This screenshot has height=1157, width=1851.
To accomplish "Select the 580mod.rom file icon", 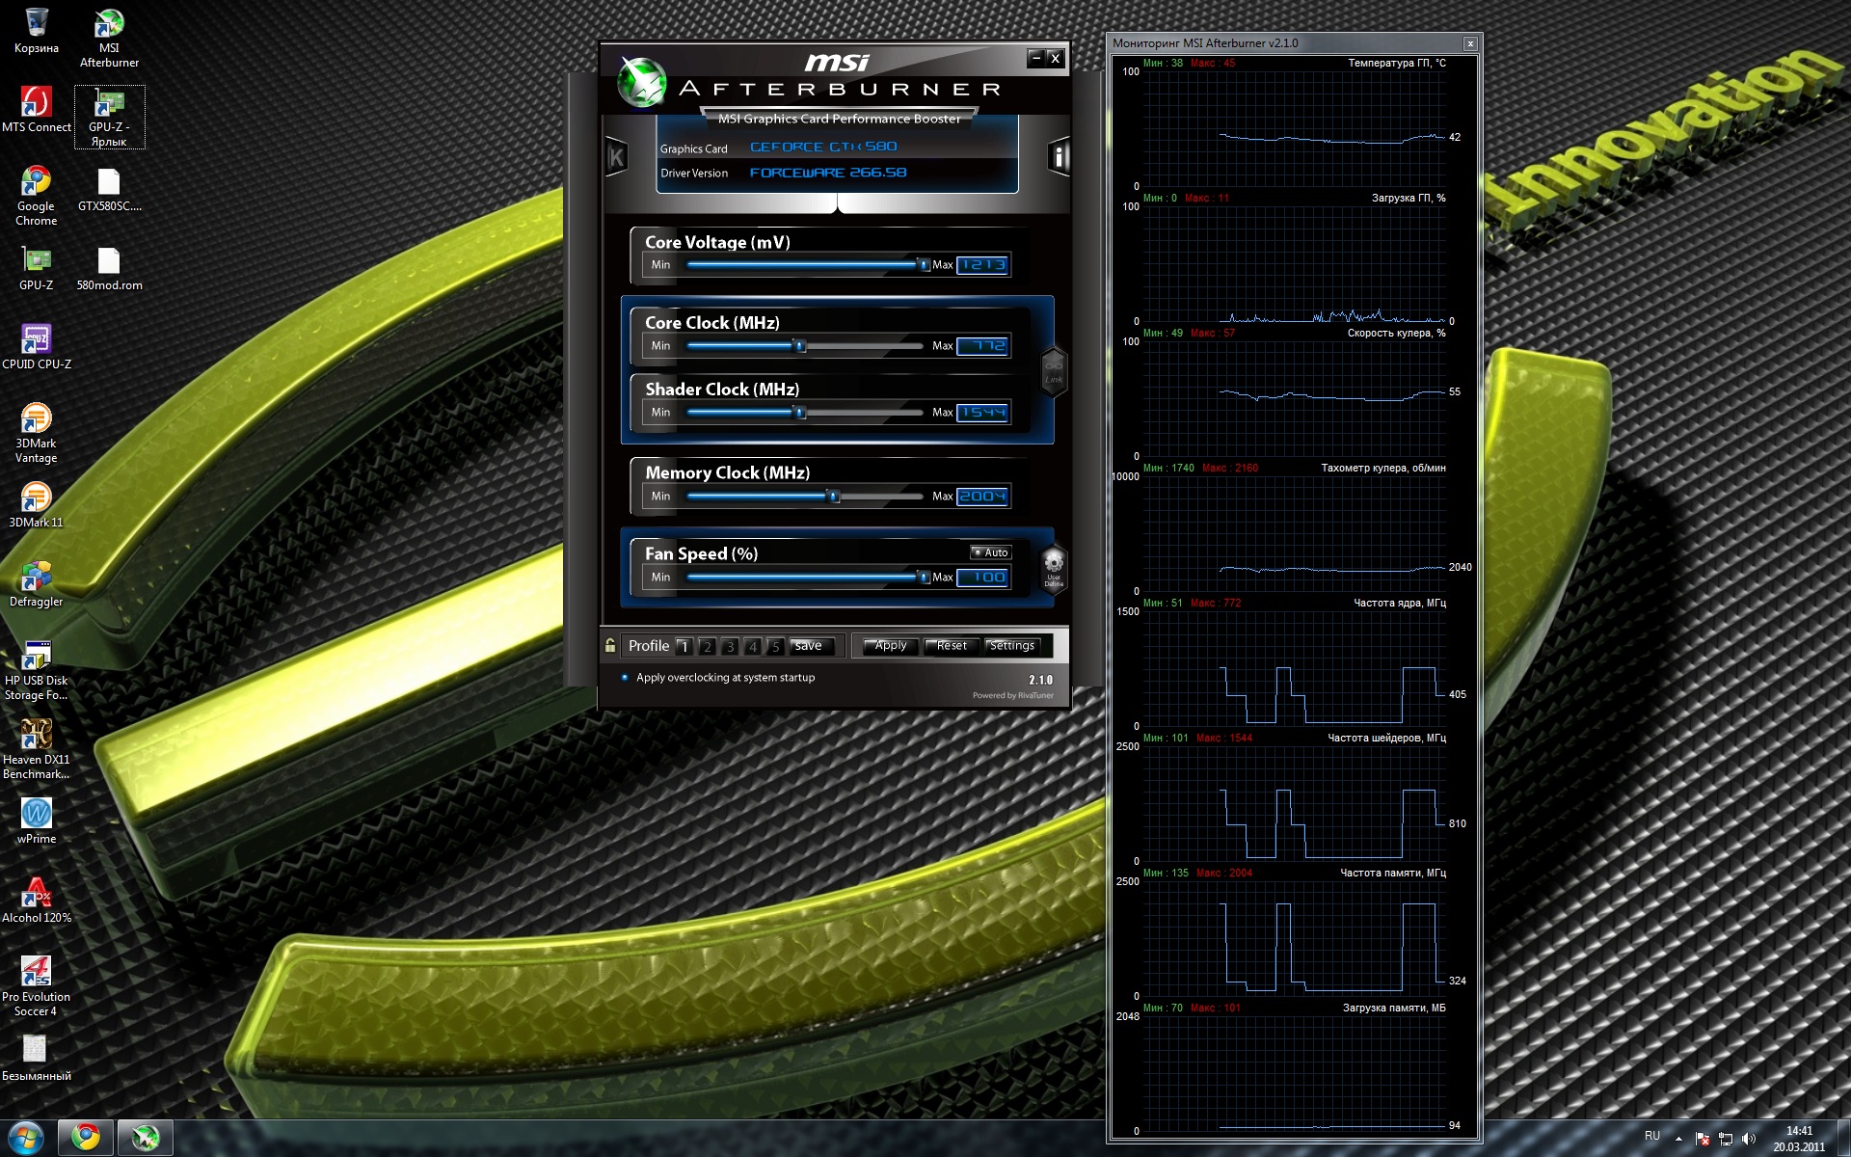I will click(109, 268).
